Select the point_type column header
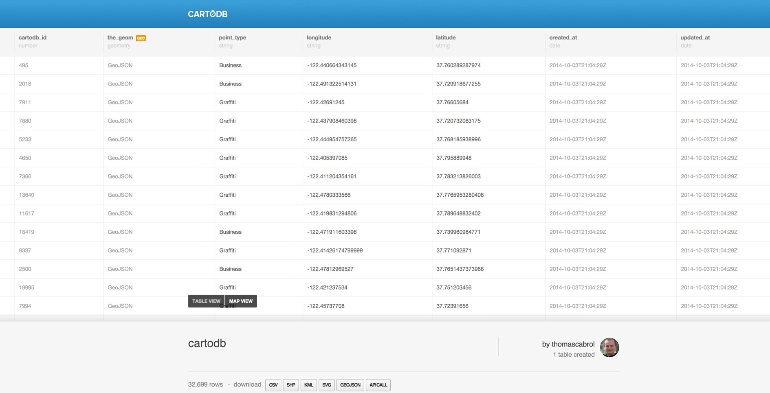 [233, 37]
